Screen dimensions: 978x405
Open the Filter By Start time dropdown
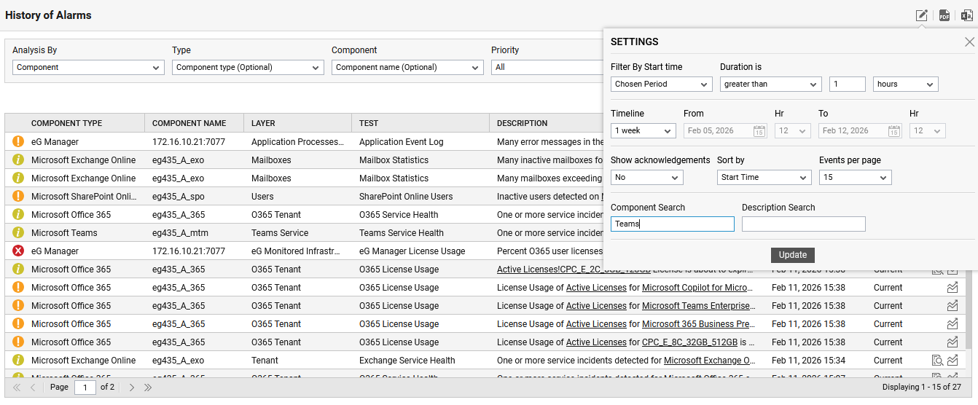click(662, 84)
